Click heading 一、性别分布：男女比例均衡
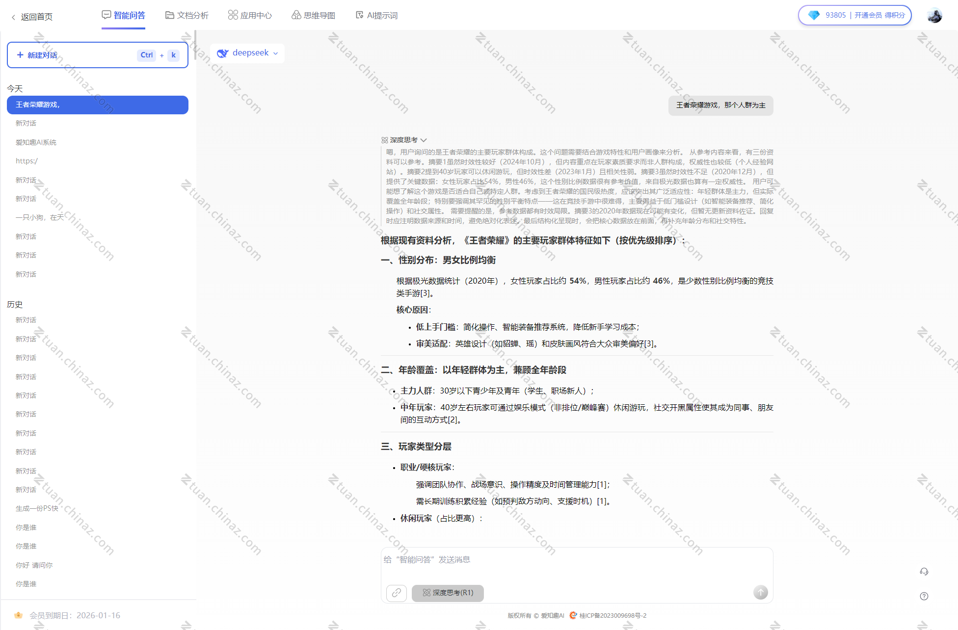 (438, 260)
